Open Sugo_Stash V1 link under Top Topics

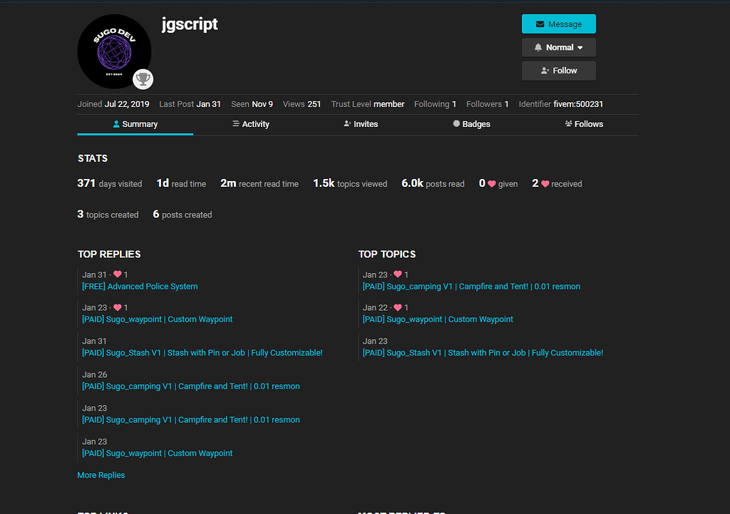(483, 353)
